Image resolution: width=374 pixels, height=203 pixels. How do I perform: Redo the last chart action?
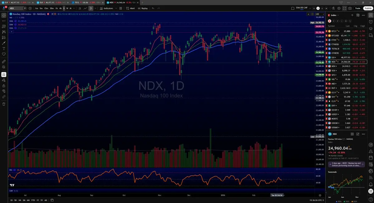(x=159, y=8)
